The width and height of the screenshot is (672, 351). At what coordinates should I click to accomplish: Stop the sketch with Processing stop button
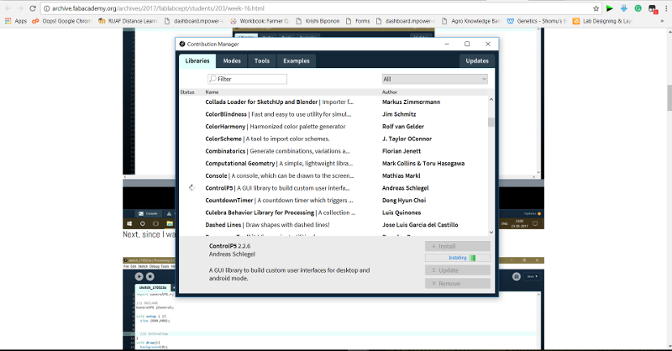(x=150, y=276)
